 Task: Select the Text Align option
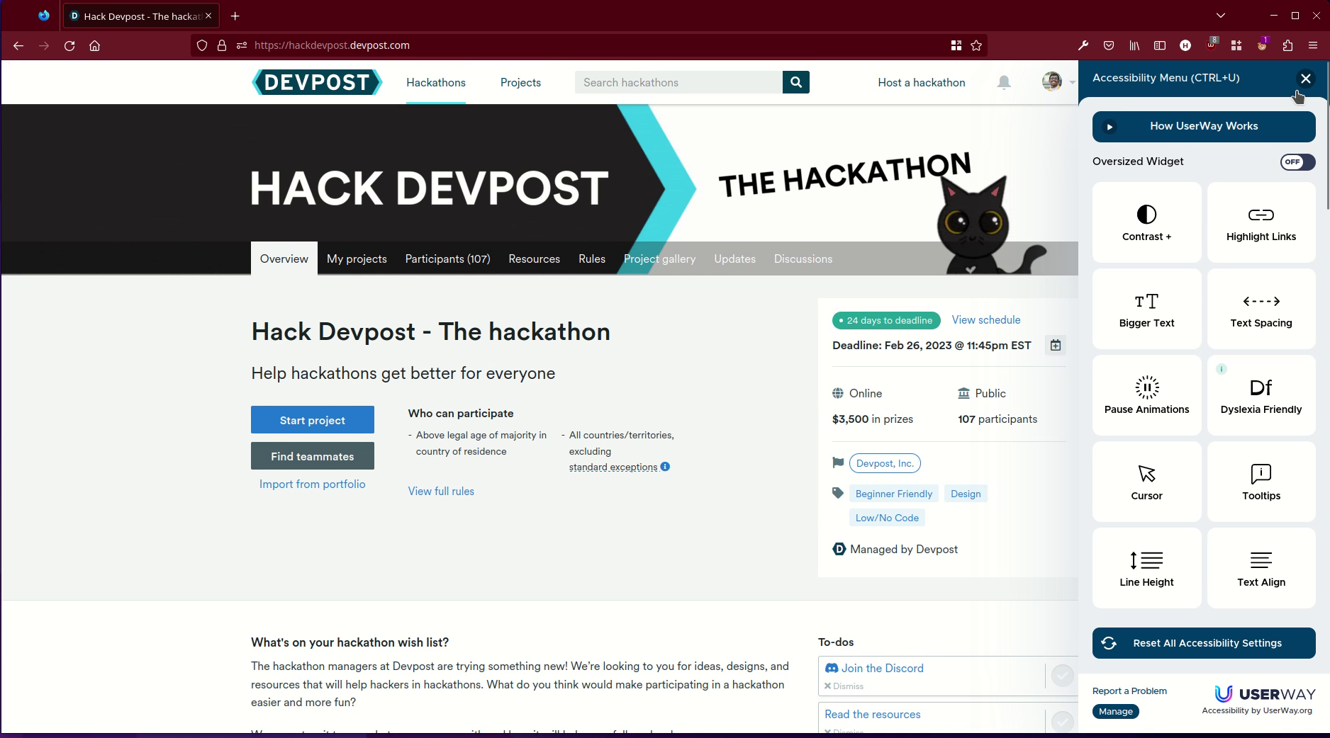[x=1261, y=568]
